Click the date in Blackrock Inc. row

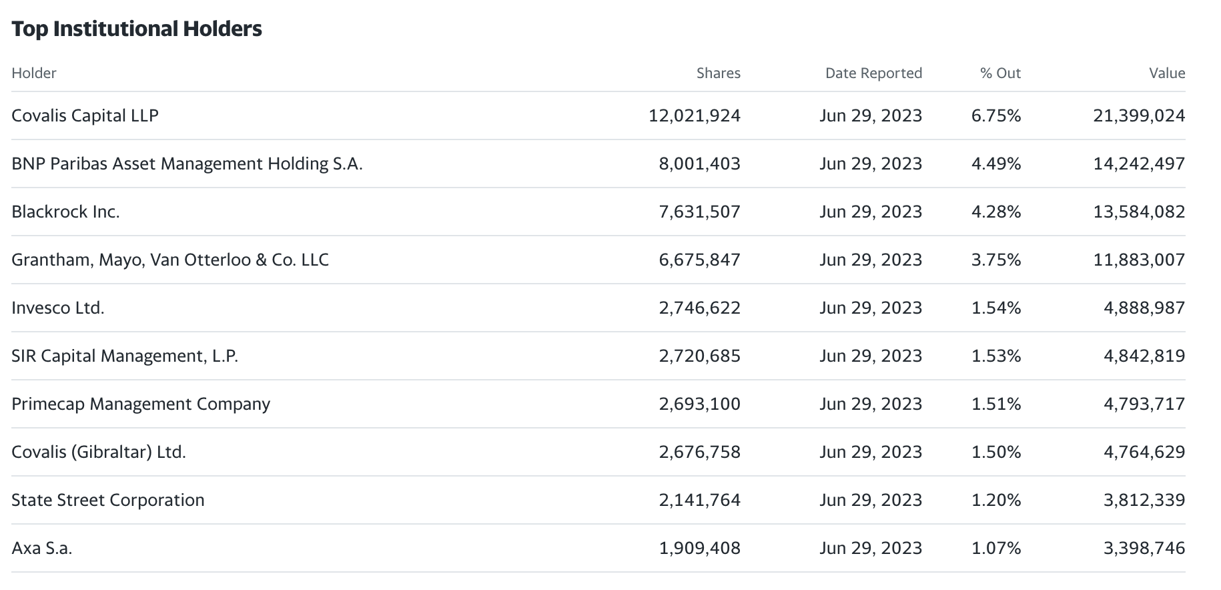(871, 212)
